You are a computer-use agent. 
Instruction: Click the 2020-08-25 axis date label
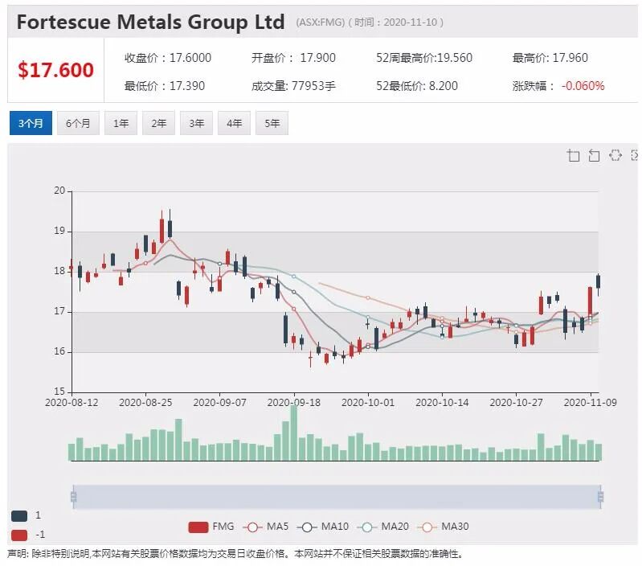(145, 403)
